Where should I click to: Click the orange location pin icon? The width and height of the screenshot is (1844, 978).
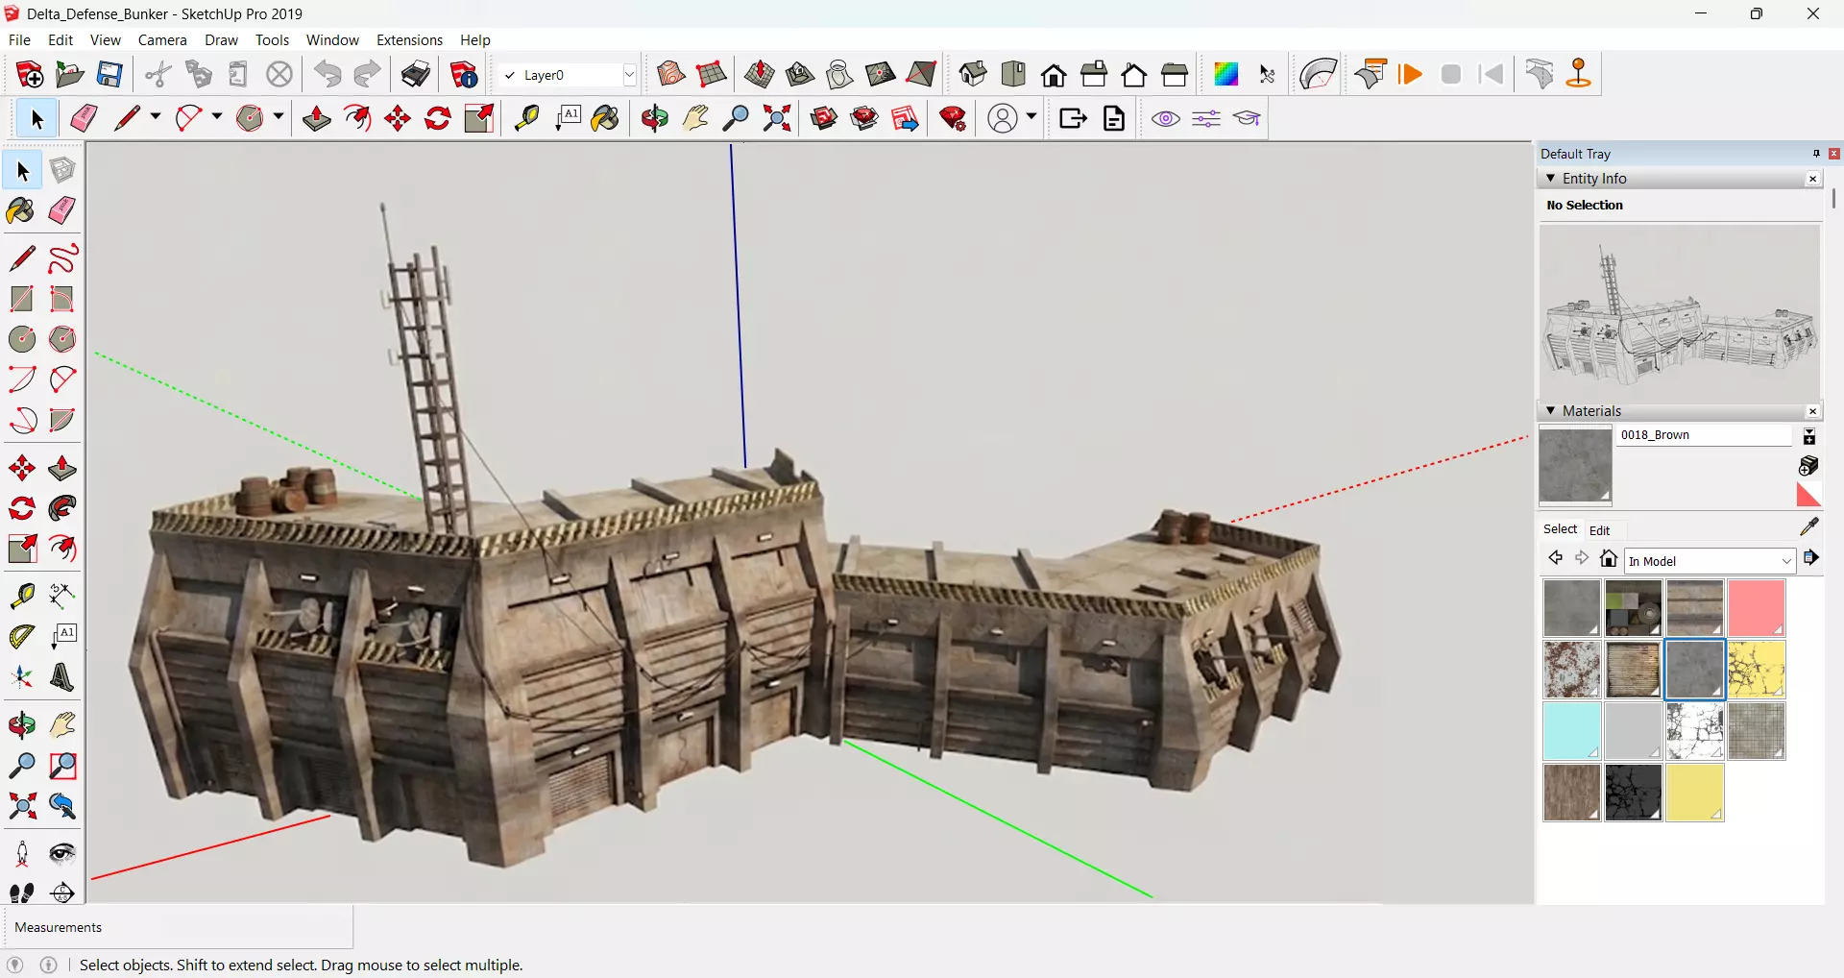1579,74
